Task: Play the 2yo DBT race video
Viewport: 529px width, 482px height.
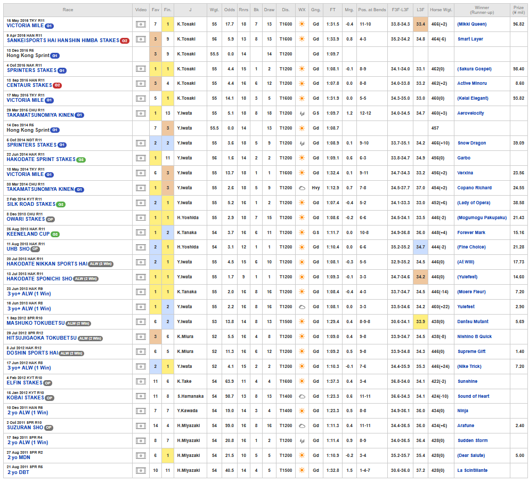Action: click(x=141, y=470)
